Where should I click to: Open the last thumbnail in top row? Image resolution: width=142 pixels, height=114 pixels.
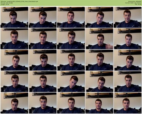pyautogui.click(x=128, y=17)
